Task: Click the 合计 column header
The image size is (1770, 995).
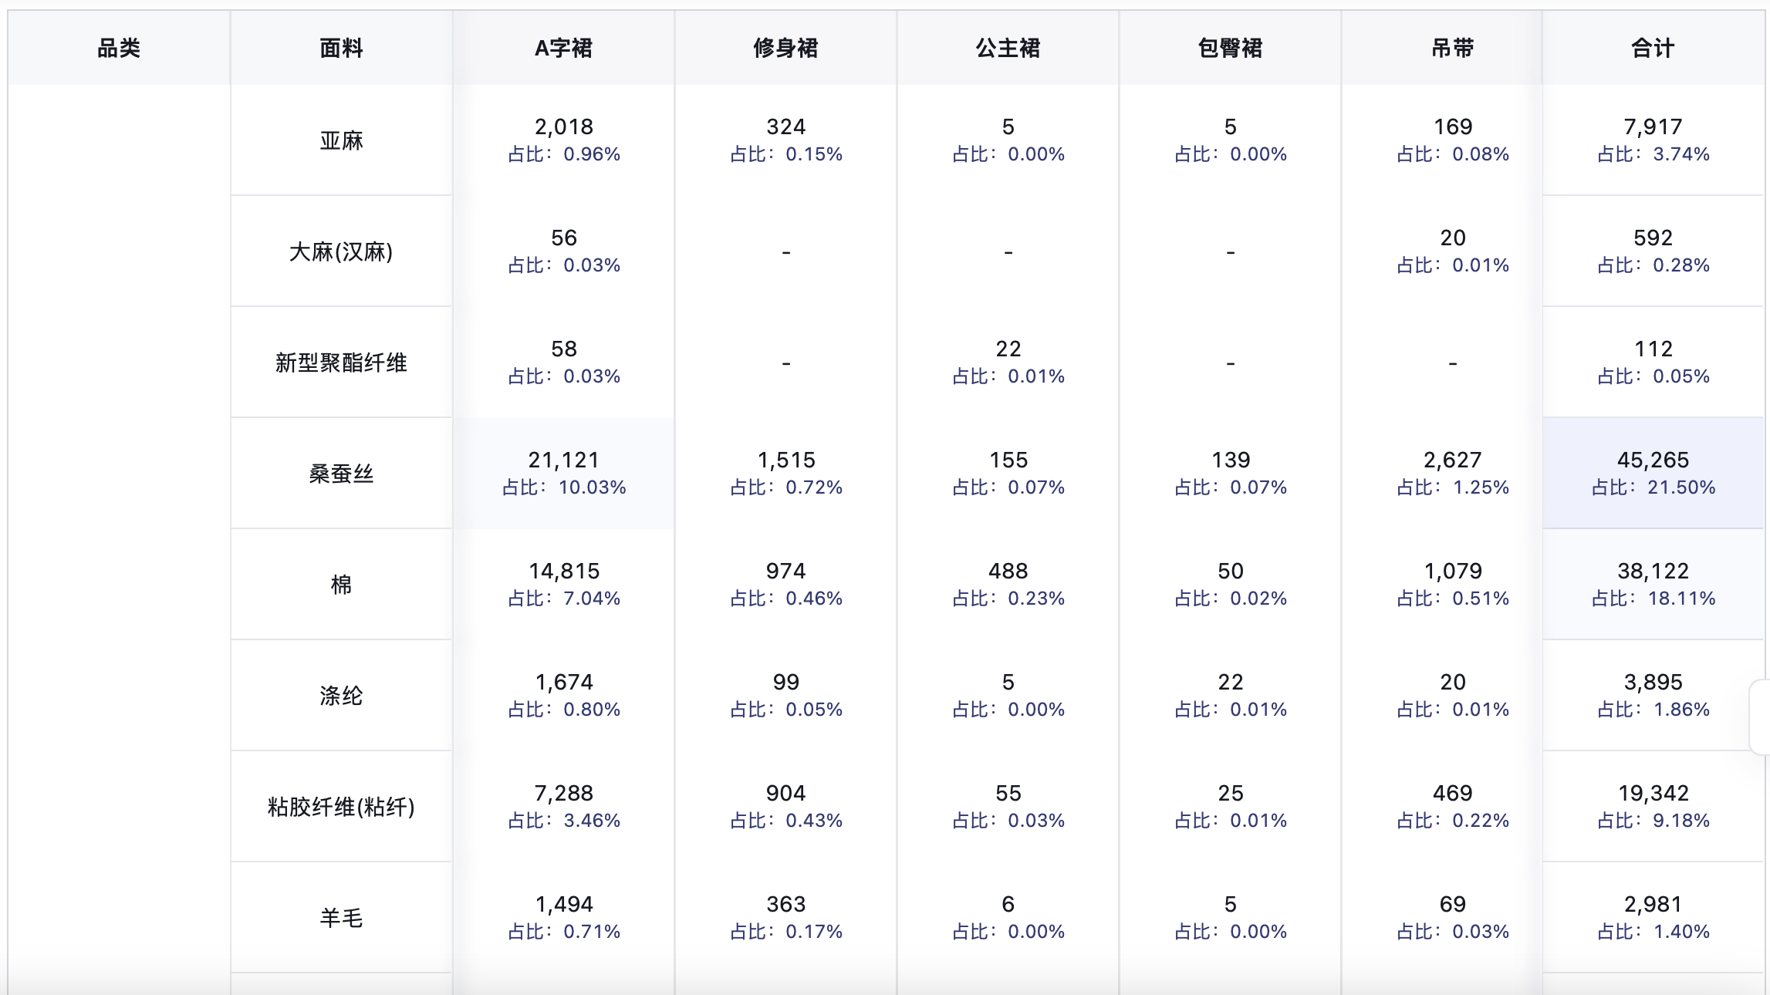Action: (1653, 48)
